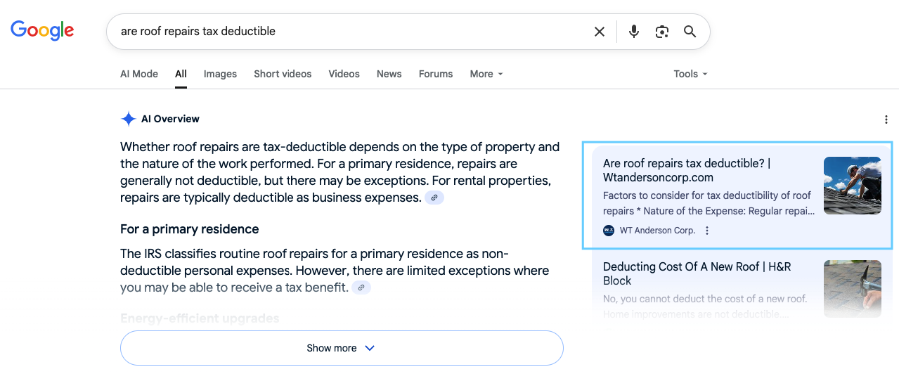This screenshot has height=374, width=899.
Task: Start voice search with microphone icon
Action: (x=634, y=32)
